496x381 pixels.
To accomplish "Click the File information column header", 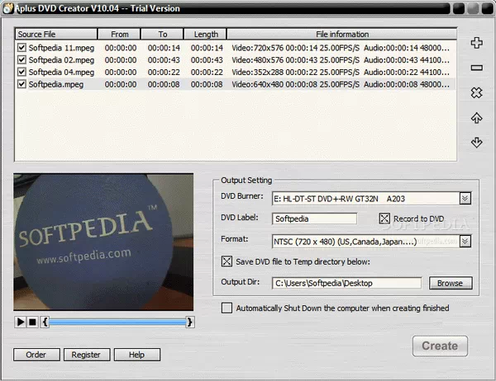I will pos(342,34).
